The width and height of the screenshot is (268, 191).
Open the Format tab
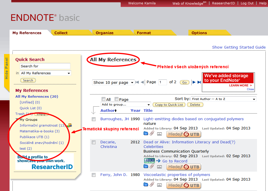click(x=144, y=33)
